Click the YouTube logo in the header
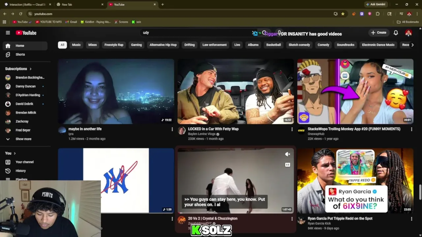 tap(26, 33)
